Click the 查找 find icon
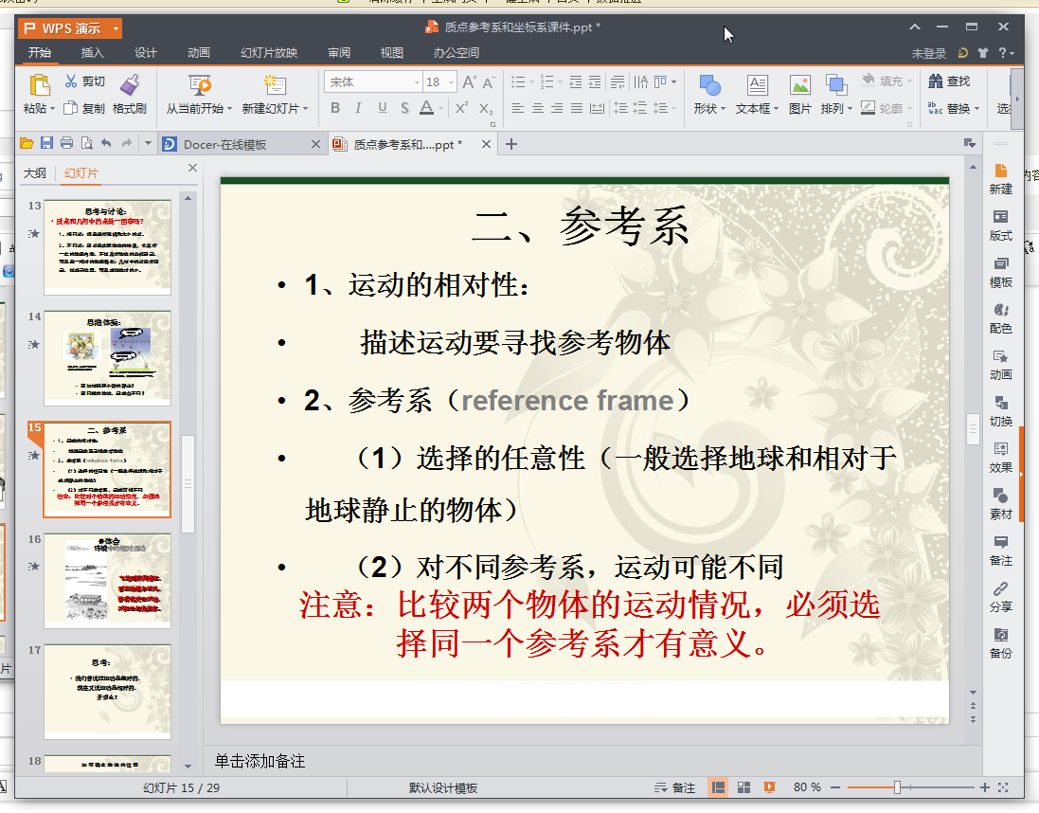Viewport: 1039px width, 813px height. (949, 81)
